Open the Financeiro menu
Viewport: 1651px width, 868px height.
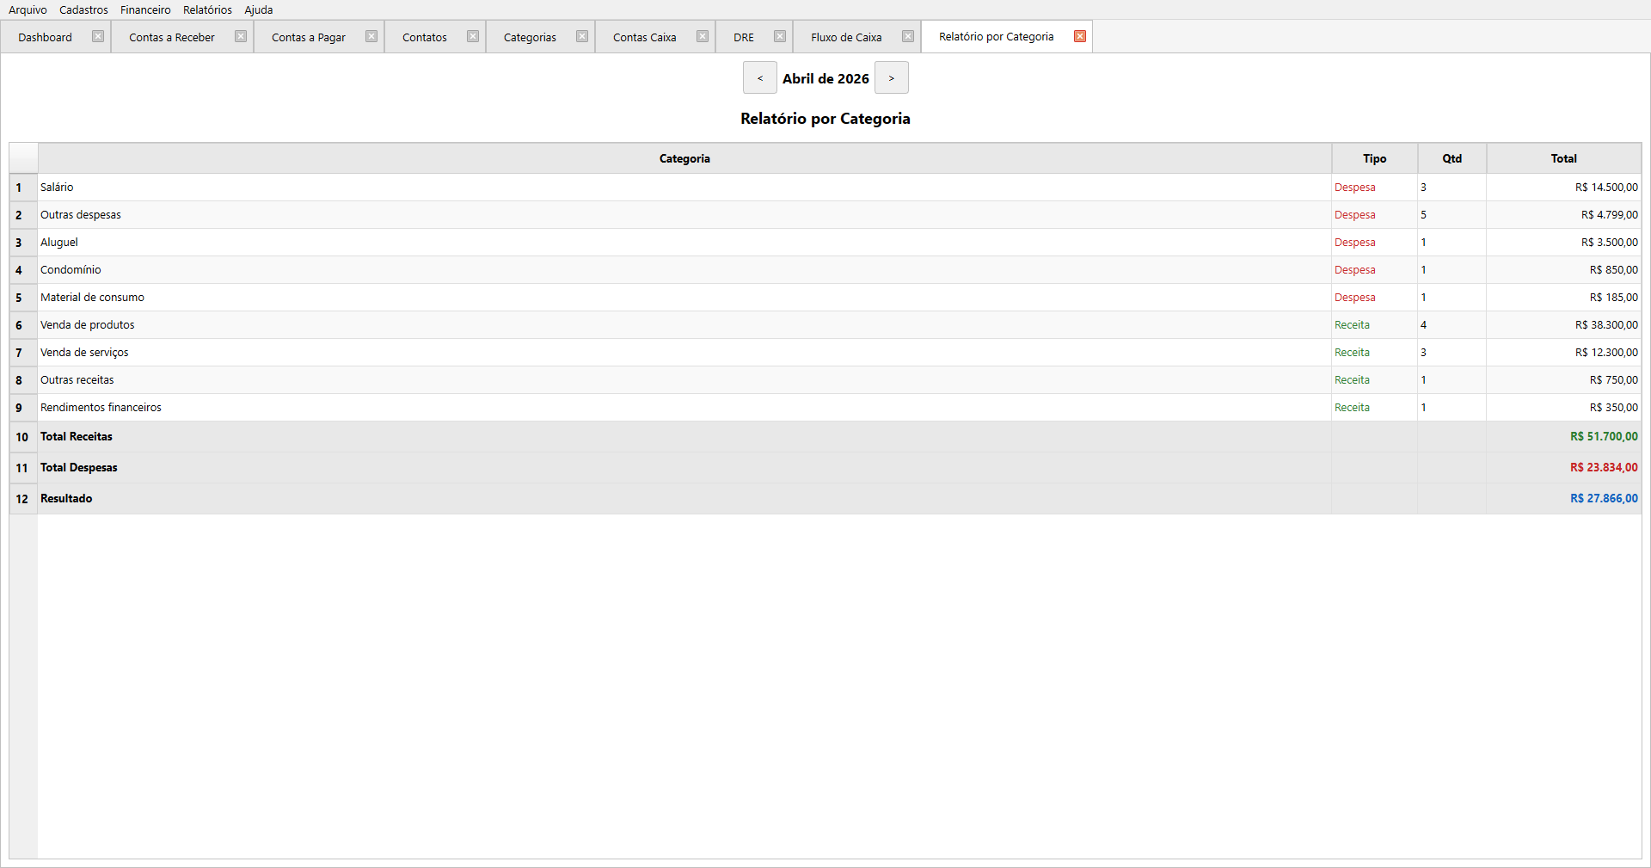[x=145, y=10]
